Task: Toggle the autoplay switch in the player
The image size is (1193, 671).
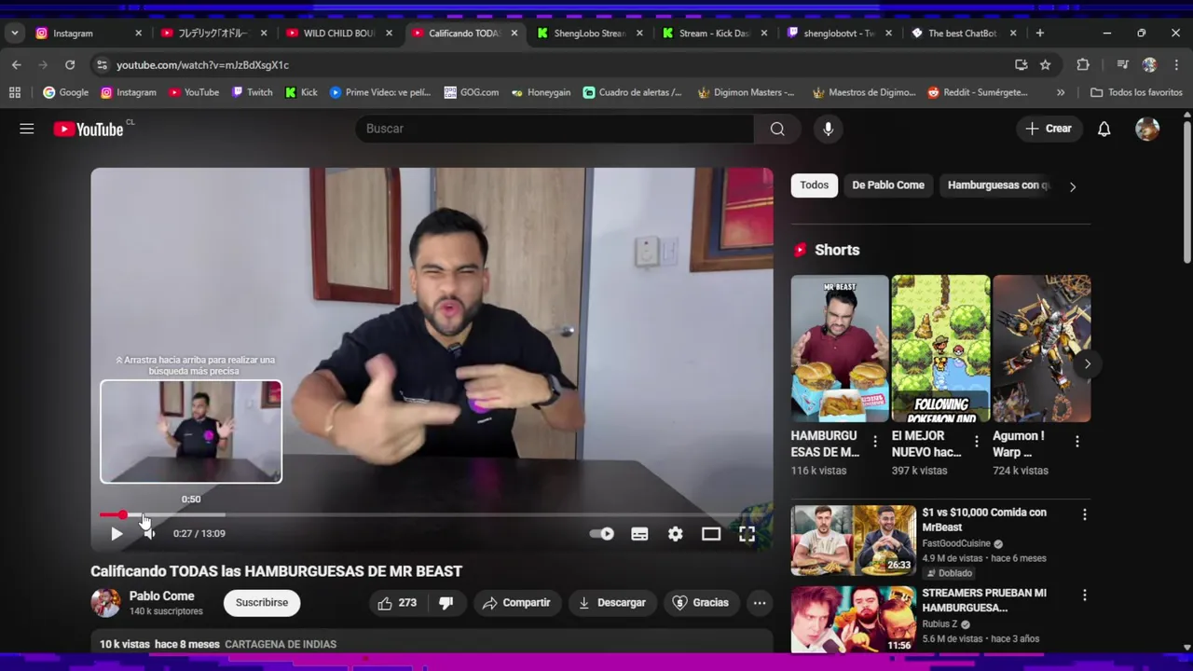Action: pos(602,534)
